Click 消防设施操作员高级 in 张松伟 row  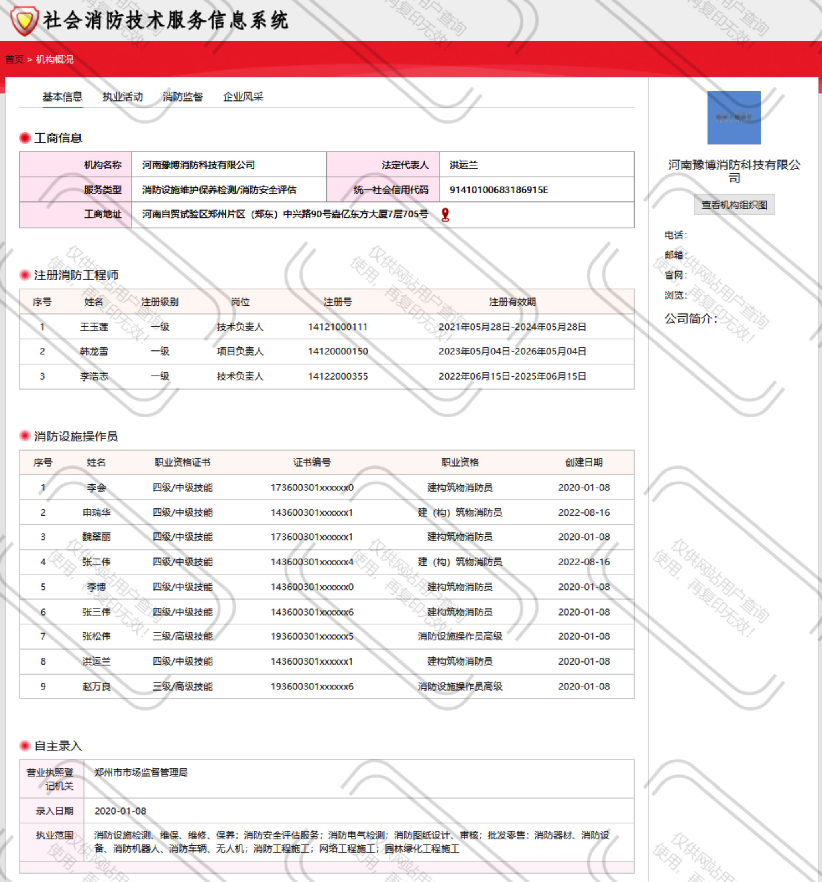[460, 637]
